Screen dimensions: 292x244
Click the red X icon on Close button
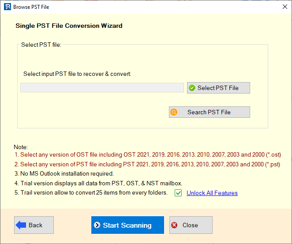(174, 225)
